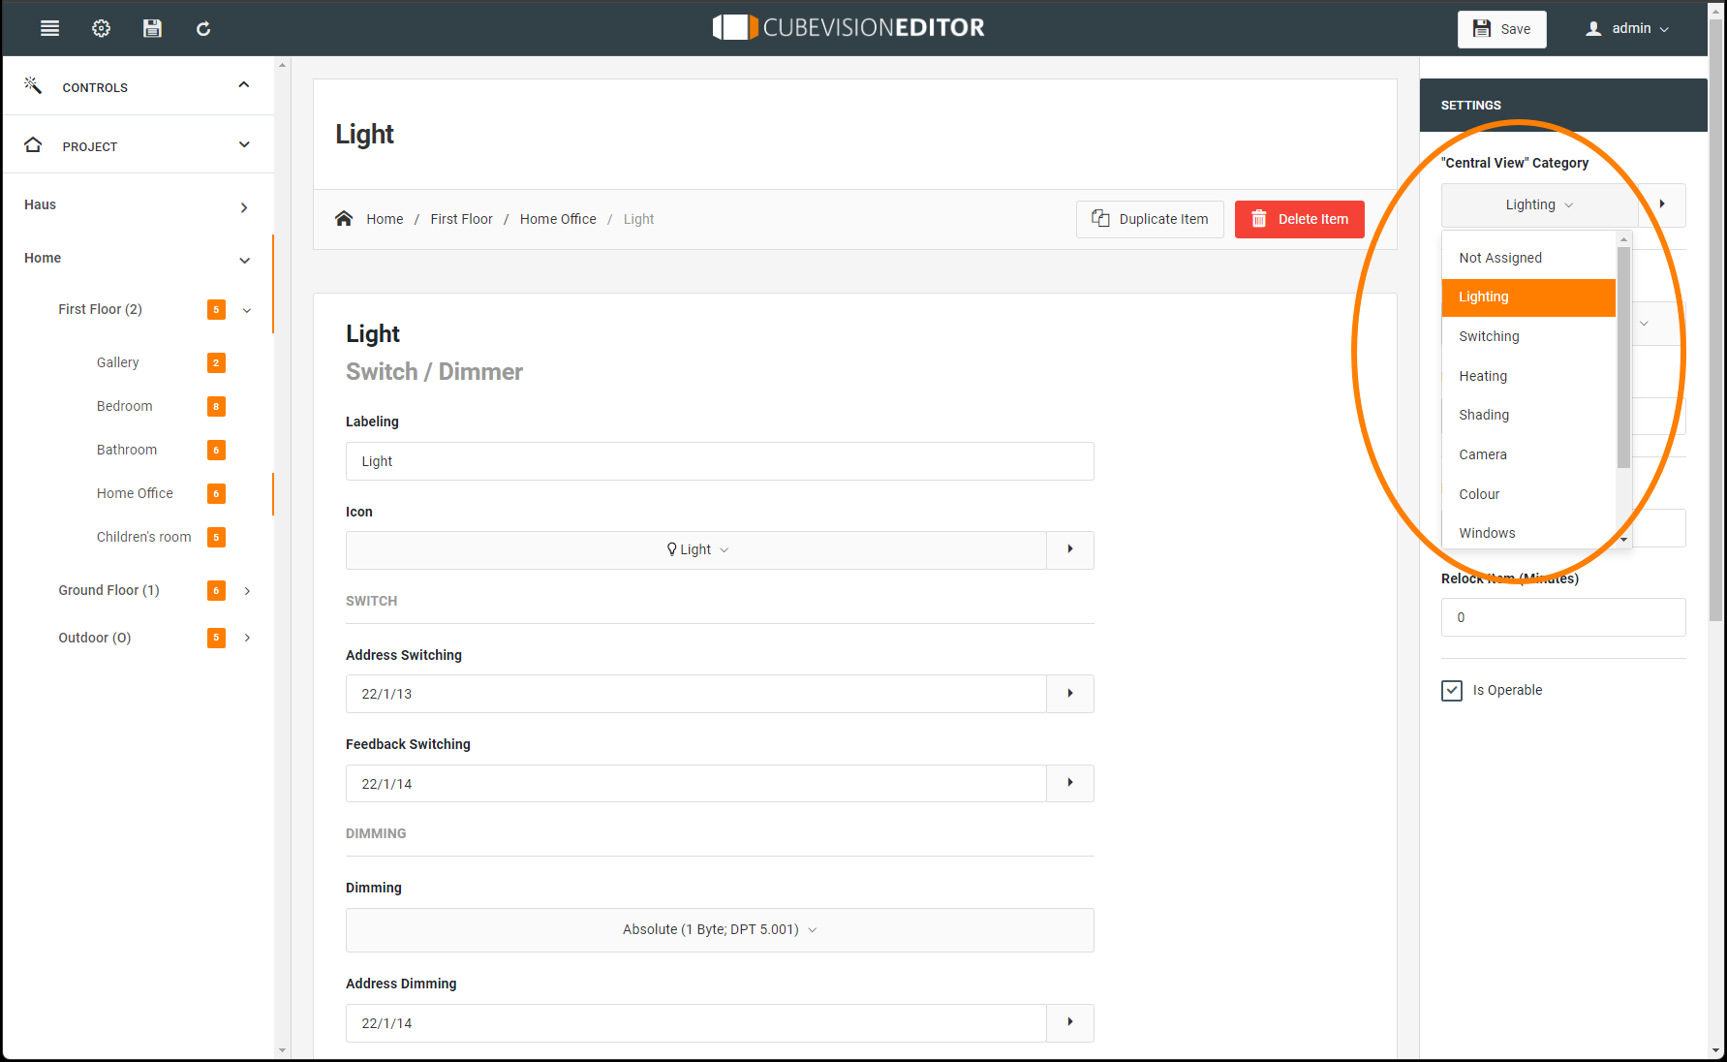Select Heating category option
1727x1062 pixels.
(1528, 376)
